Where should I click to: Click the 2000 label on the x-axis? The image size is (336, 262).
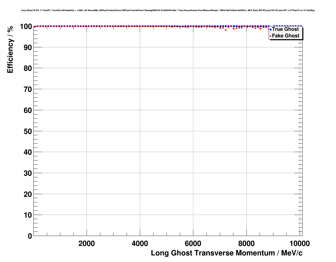coord(87,244)
